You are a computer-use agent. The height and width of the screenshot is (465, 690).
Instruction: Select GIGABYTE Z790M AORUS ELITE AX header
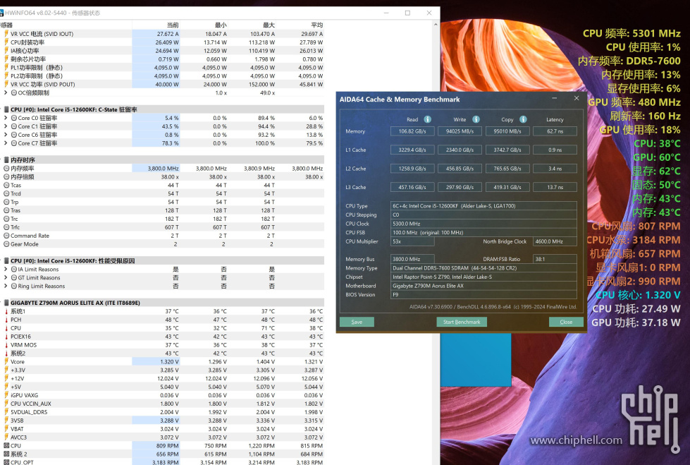162,303
